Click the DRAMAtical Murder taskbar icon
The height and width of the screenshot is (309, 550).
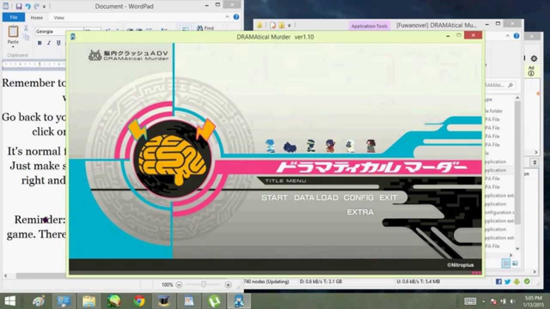[x=239, y=301]
